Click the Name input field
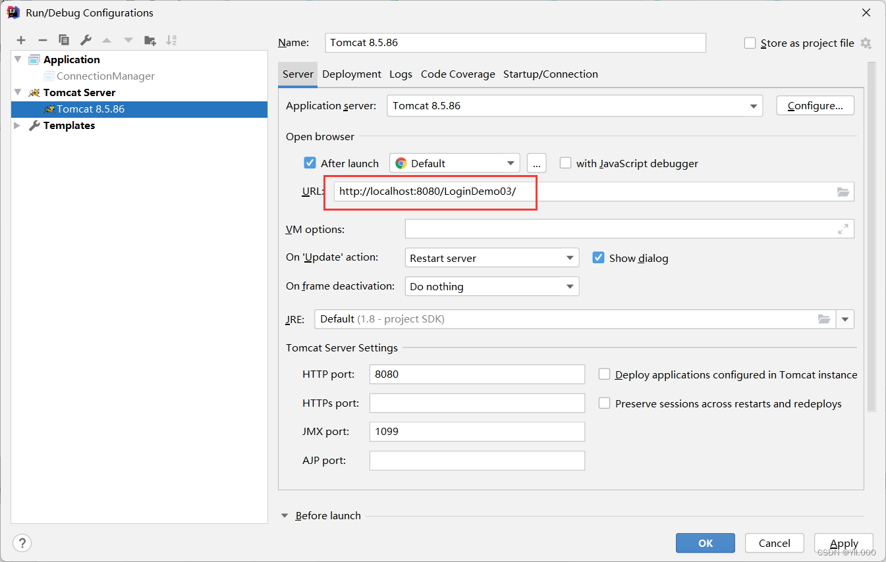The height and width of the screenshot is (562, 886). point(516,43)
